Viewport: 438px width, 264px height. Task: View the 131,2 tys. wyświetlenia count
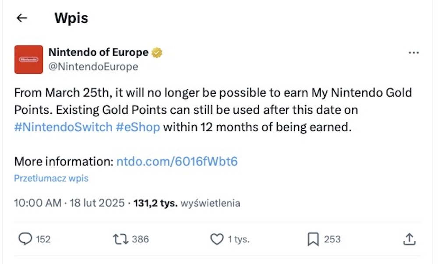click(187, 203)
